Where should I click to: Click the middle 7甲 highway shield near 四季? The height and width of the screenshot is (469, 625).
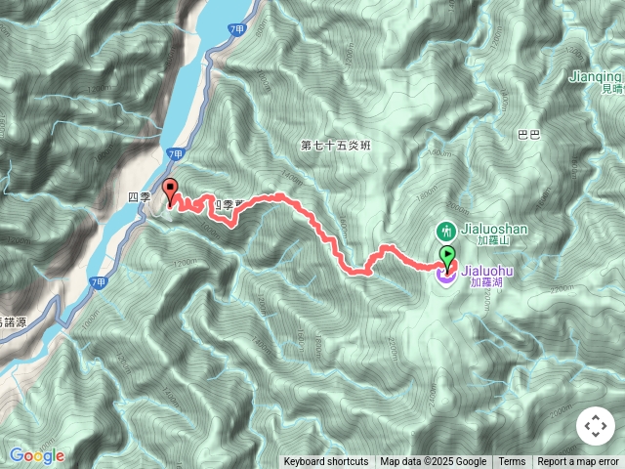[x=175, y=154]
